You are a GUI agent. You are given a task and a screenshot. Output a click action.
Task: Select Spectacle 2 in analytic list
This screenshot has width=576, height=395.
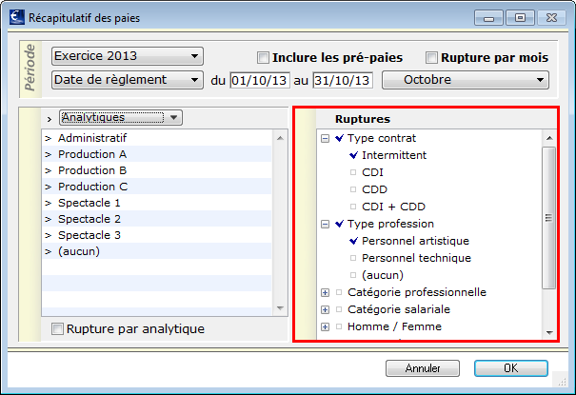click(x=157, y=219)
